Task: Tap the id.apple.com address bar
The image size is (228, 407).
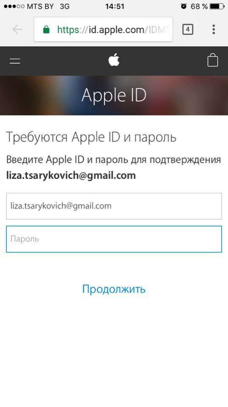Action: click(103, 29)
